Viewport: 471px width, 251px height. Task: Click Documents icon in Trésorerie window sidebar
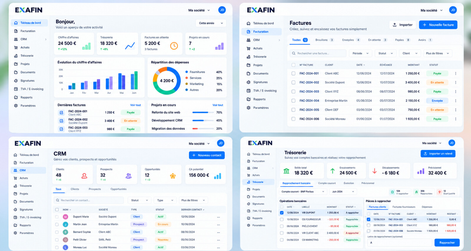248,197
